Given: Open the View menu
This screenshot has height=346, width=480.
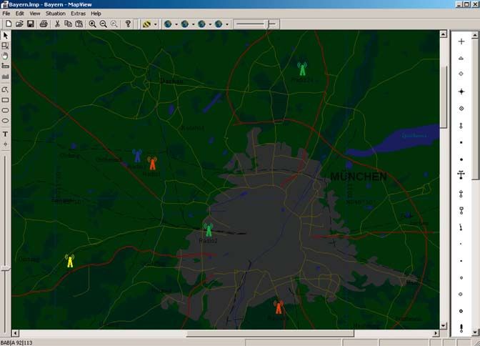Looking at the screenshot, I should click(x=34, y=14).
